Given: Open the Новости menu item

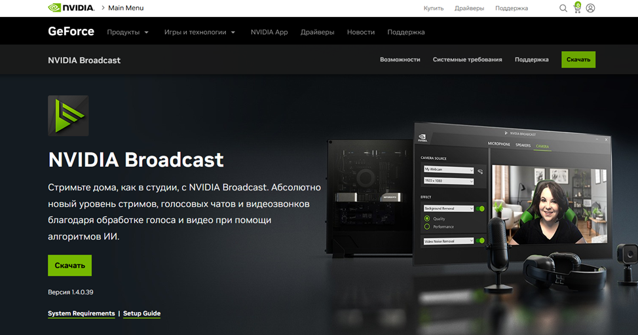Looking at the screenshot, I should (361, 32).
